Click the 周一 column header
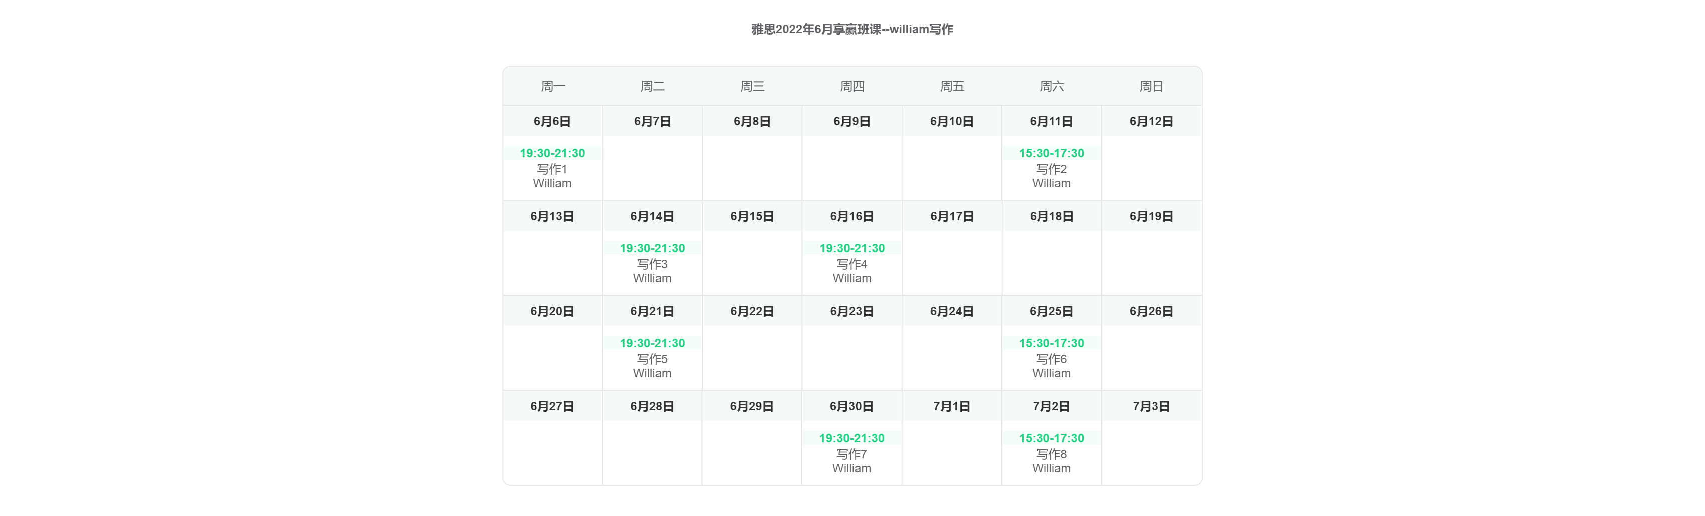Image resolution: width=1705 pixels, height=516 pixels. [553, 86]
